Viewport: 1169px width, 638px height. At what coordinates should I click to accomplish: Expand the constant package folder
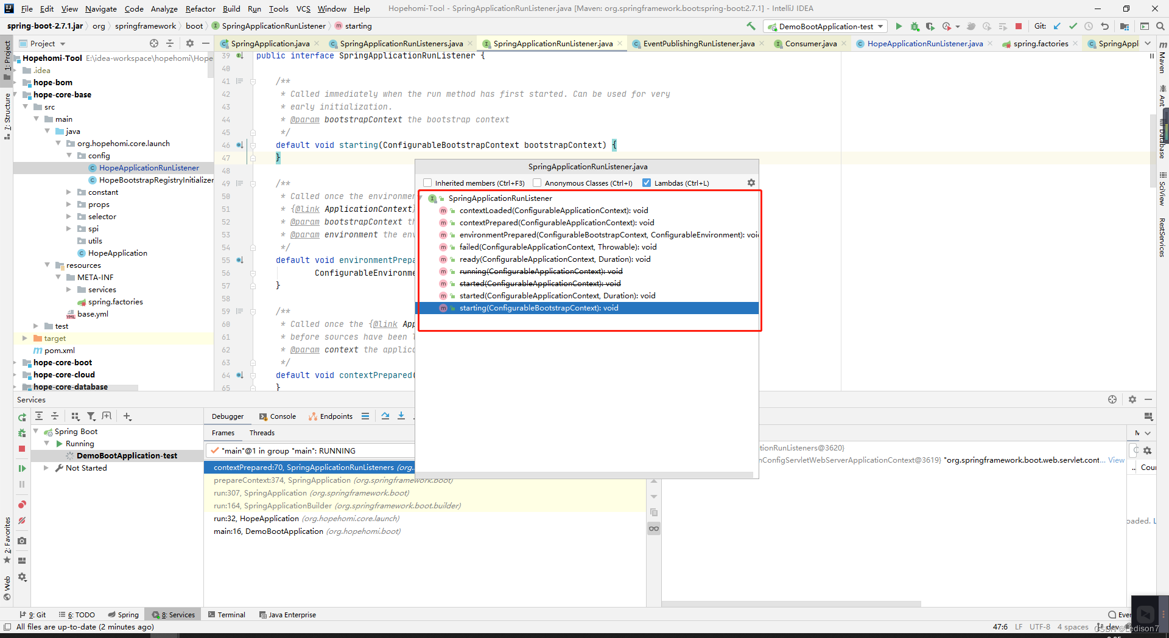[x=69, y=192]
